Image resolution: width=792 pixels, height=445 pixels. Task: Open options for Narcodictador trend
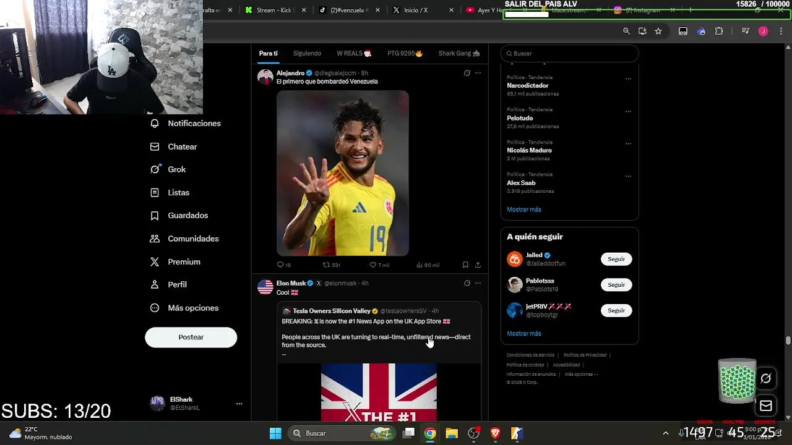tap(628, 79)
